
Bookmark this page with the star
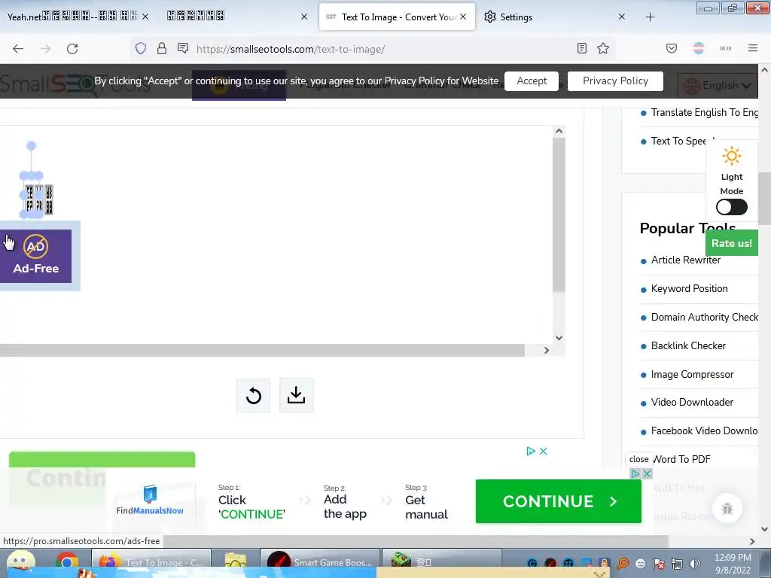603,48
